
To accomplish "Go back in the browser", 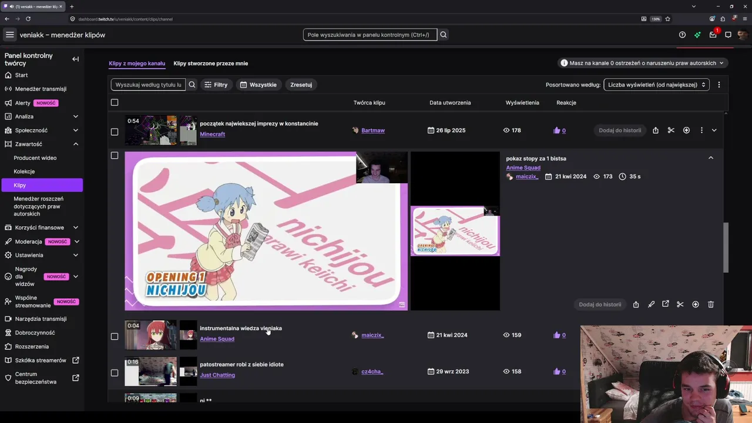I will pos(7,19).
